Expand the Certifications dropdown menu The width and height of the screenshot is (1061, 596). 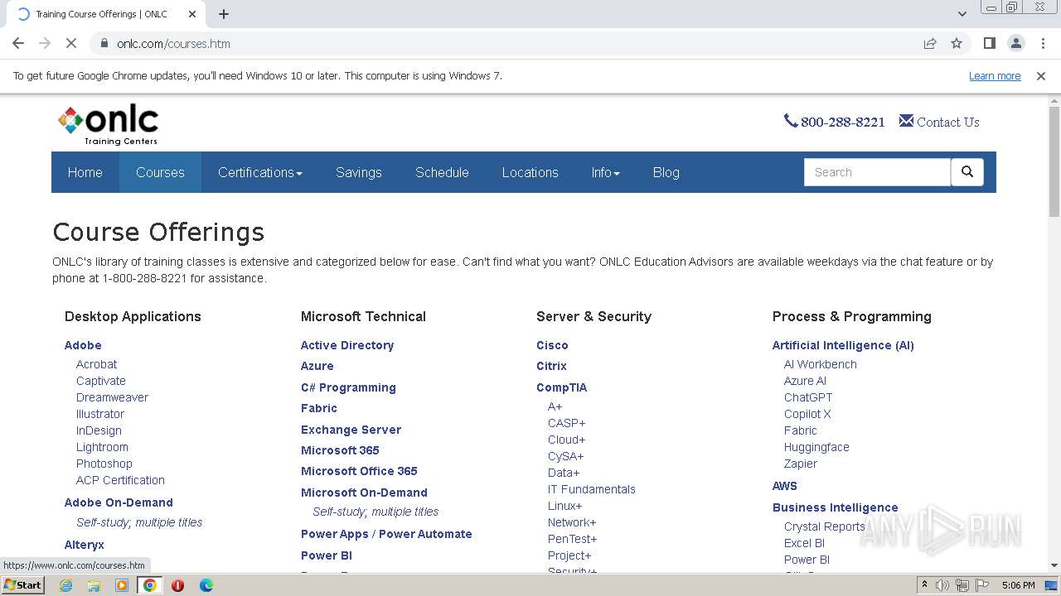coord(259,172)
